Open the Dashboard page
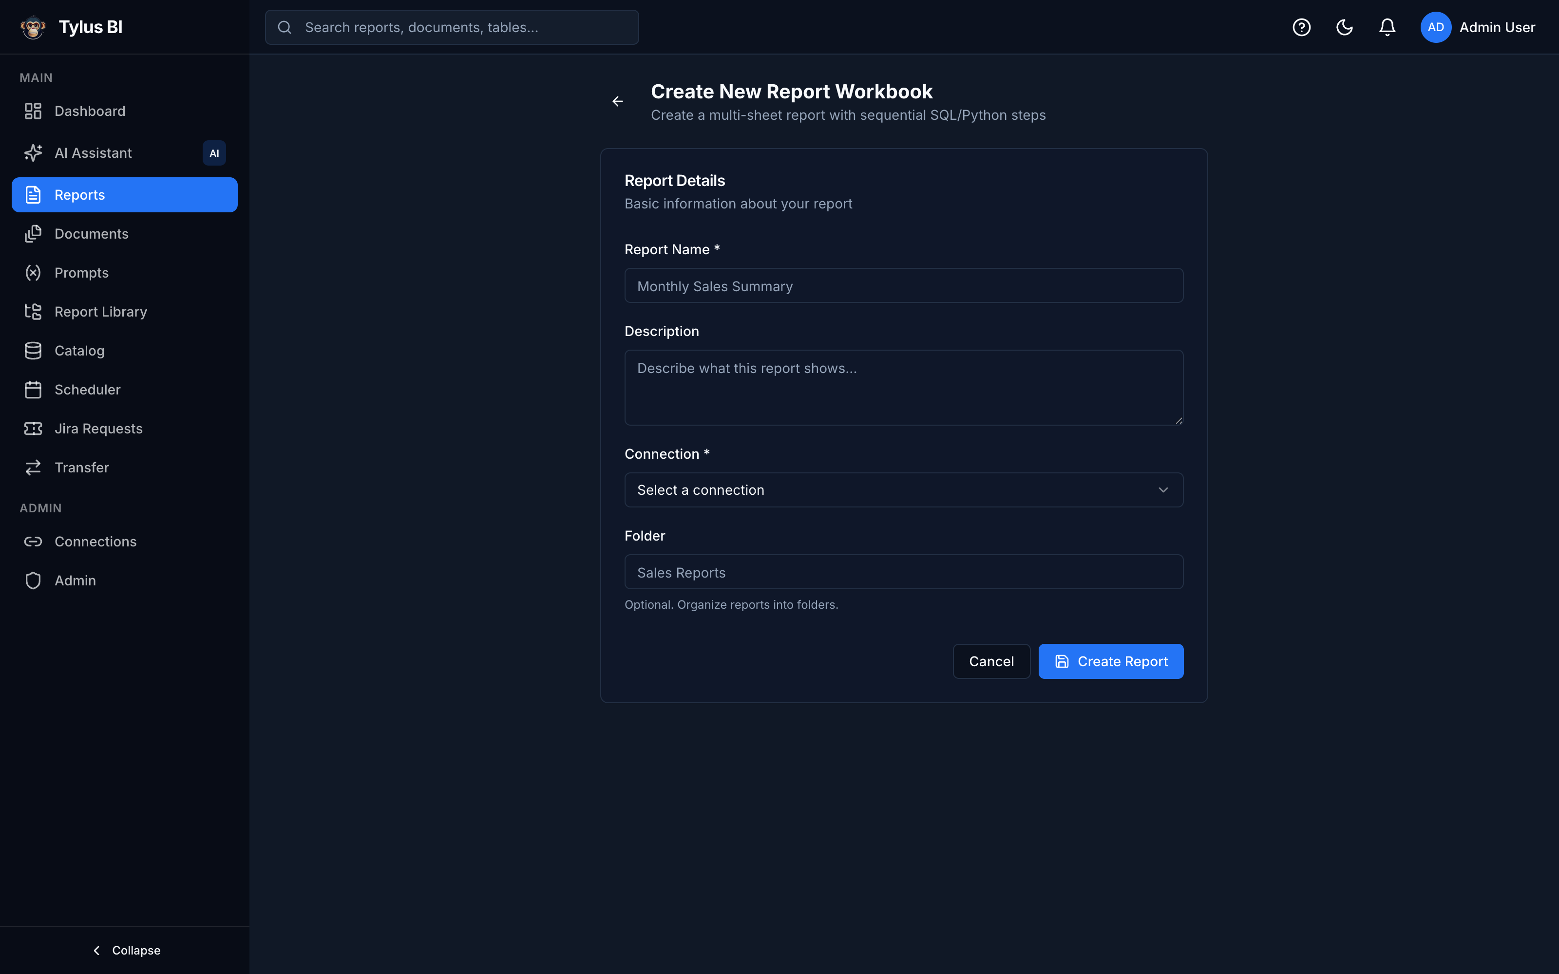This screenshot has width=1559, height=974. click(124, 111)
